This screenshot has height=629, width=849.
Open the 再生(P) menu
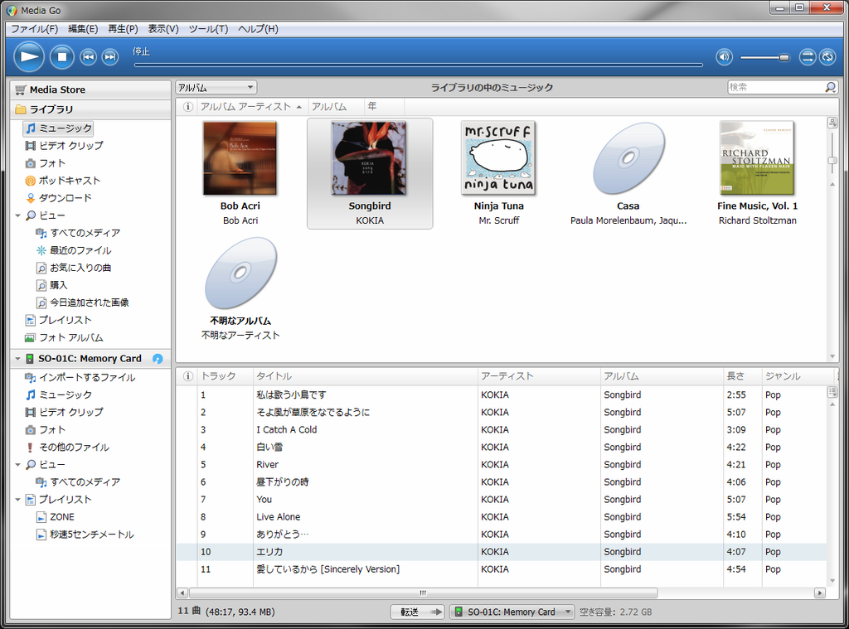coord(123,29)
